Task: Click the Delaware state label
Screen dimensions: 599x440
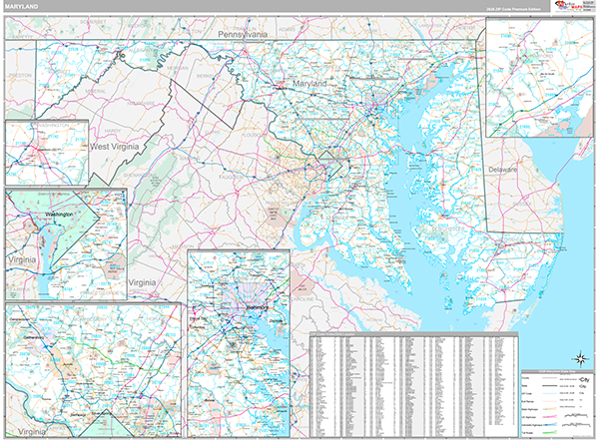Action: pyautogui.click(x=502, y=170)
